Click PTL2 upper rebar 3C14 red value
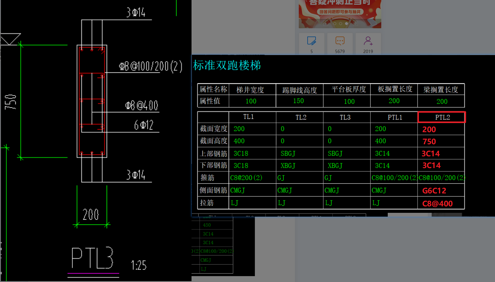Viewport: 495px width, 282px height. (x=431, y=154)
